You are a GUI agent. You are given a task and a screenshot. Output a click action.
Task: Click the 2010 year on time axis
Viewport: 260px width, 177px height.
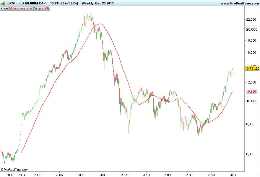(146, 175)
